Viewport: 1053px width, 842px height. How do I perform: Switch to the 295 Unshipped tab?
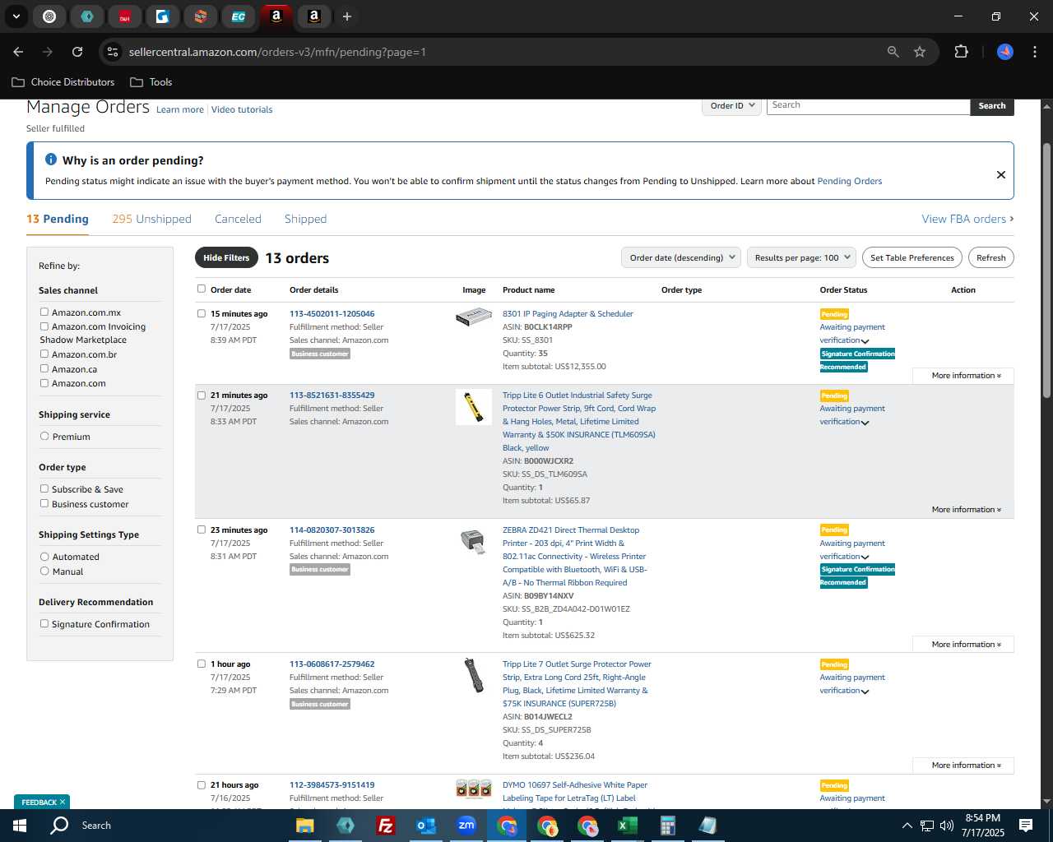point(151,219)
